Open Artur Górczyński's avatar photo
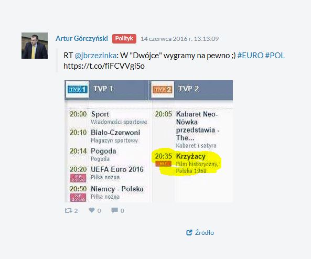Image resolution: width=311 pixels, height=259 pixels. [x=35, y=46]
